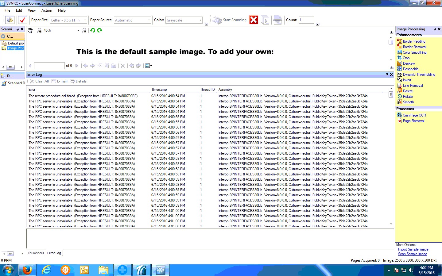442x276 pixels.
Task: Click E-mail in Error Log toolbar
Action: (x=60, y=81)
